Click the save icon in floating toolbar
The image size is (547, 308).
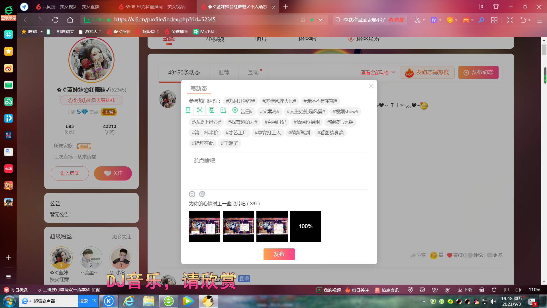click(x=211, y=110)
